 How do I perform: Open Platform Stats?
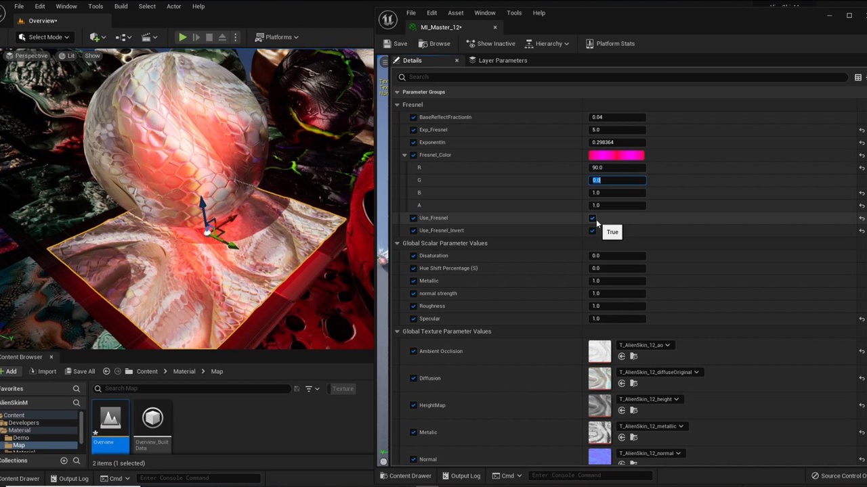(610, 44)
